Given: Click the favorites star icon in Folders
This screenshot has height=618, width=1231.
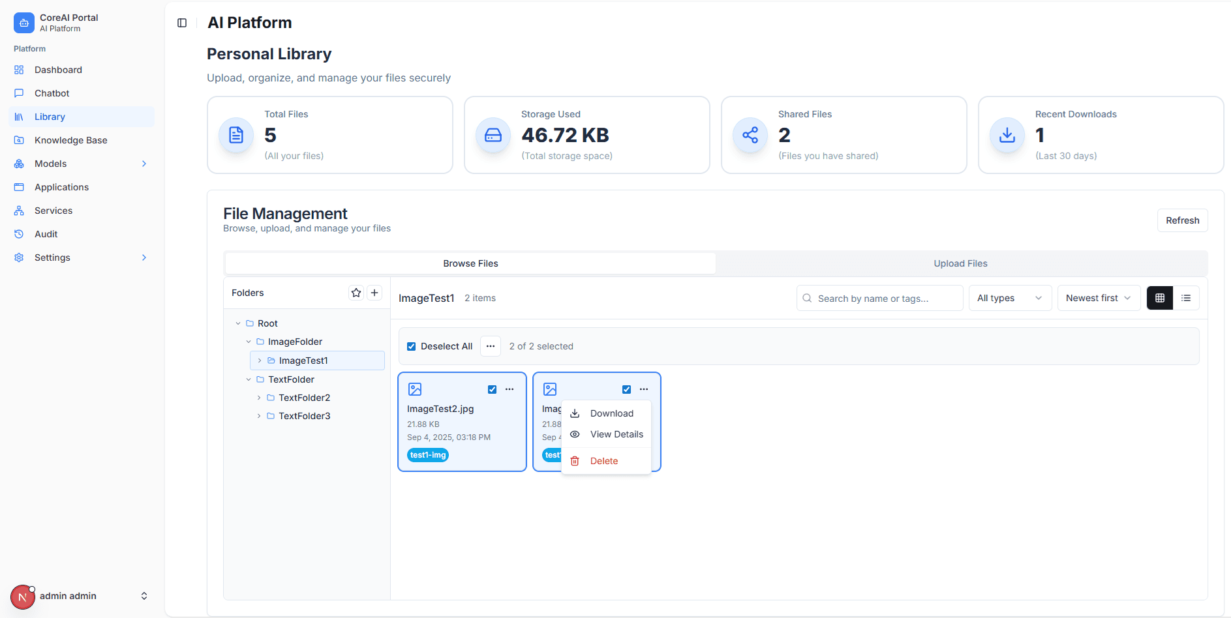Looking at the screenshot, I should (x=356, y=293).
